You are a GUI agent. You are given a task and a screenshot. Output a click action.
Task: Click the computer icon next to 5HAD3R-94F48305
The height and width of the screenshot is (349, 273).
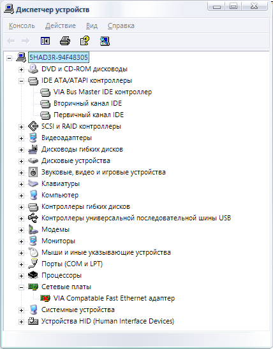coord(21,57)
